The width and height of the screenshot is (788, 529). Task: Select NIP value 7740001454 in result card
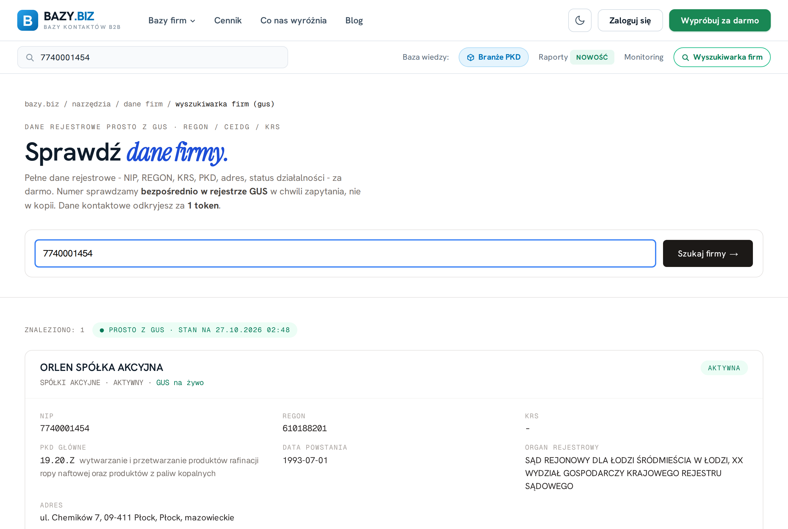click(x=64, y=428)
